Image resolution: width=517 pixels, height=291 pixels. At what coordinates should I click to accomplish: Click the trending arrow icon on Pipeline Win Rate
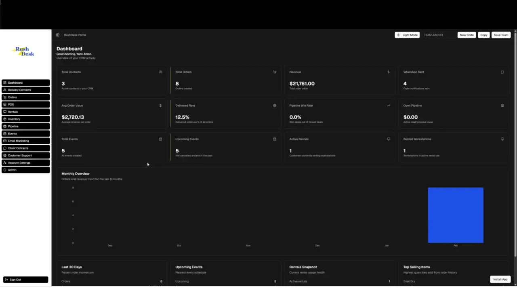[389, 105]
